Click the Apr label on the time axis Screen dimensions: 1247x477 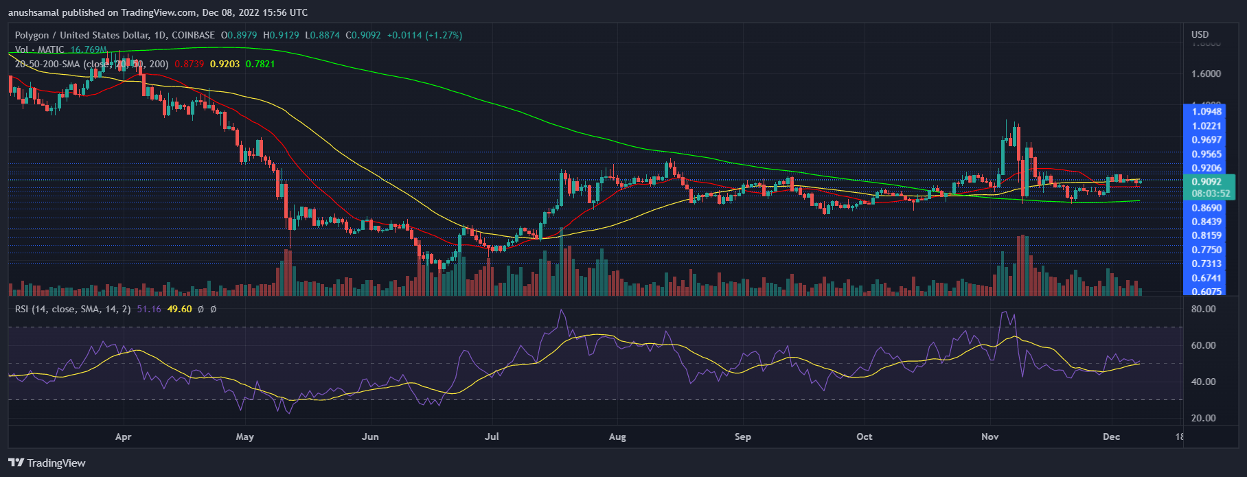pos(123,437)
